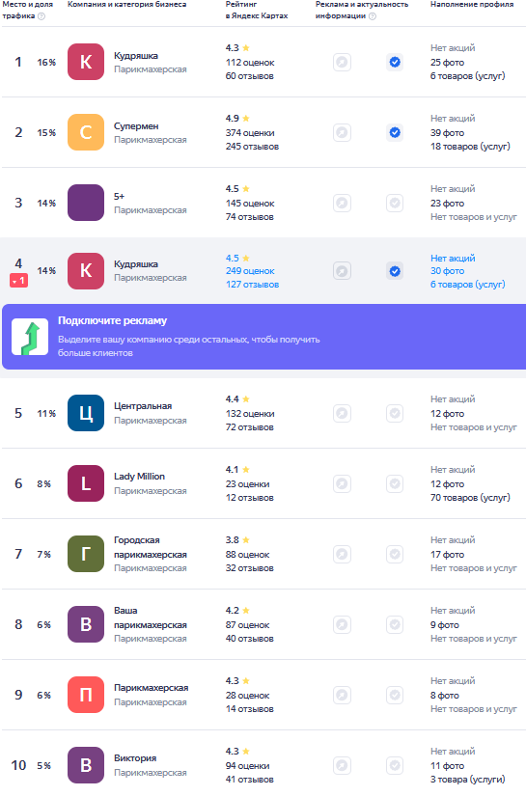Click the info icon beside 'информации' header
This screenshot has width=526, height=796.
tap(373, 16)
